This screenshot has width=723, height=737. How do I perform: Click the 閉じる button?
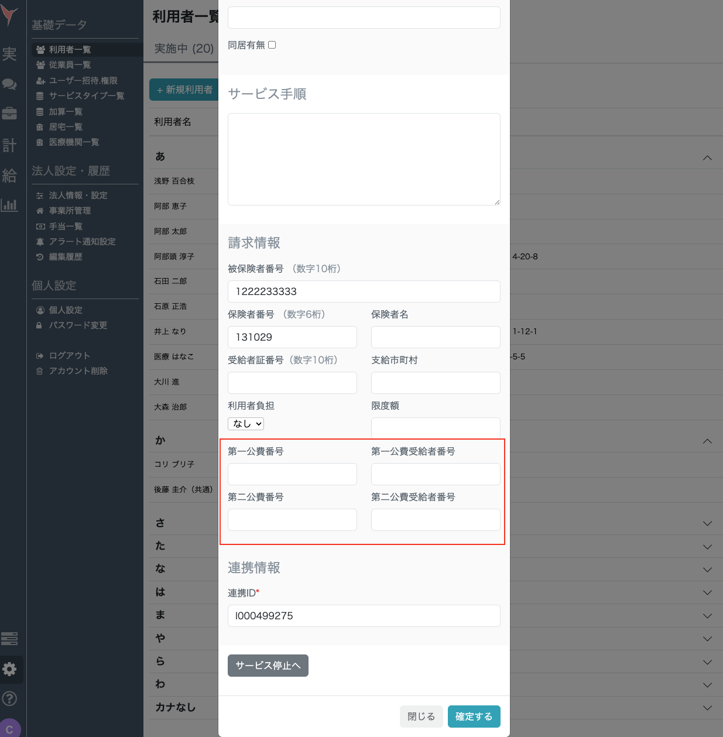421,717
